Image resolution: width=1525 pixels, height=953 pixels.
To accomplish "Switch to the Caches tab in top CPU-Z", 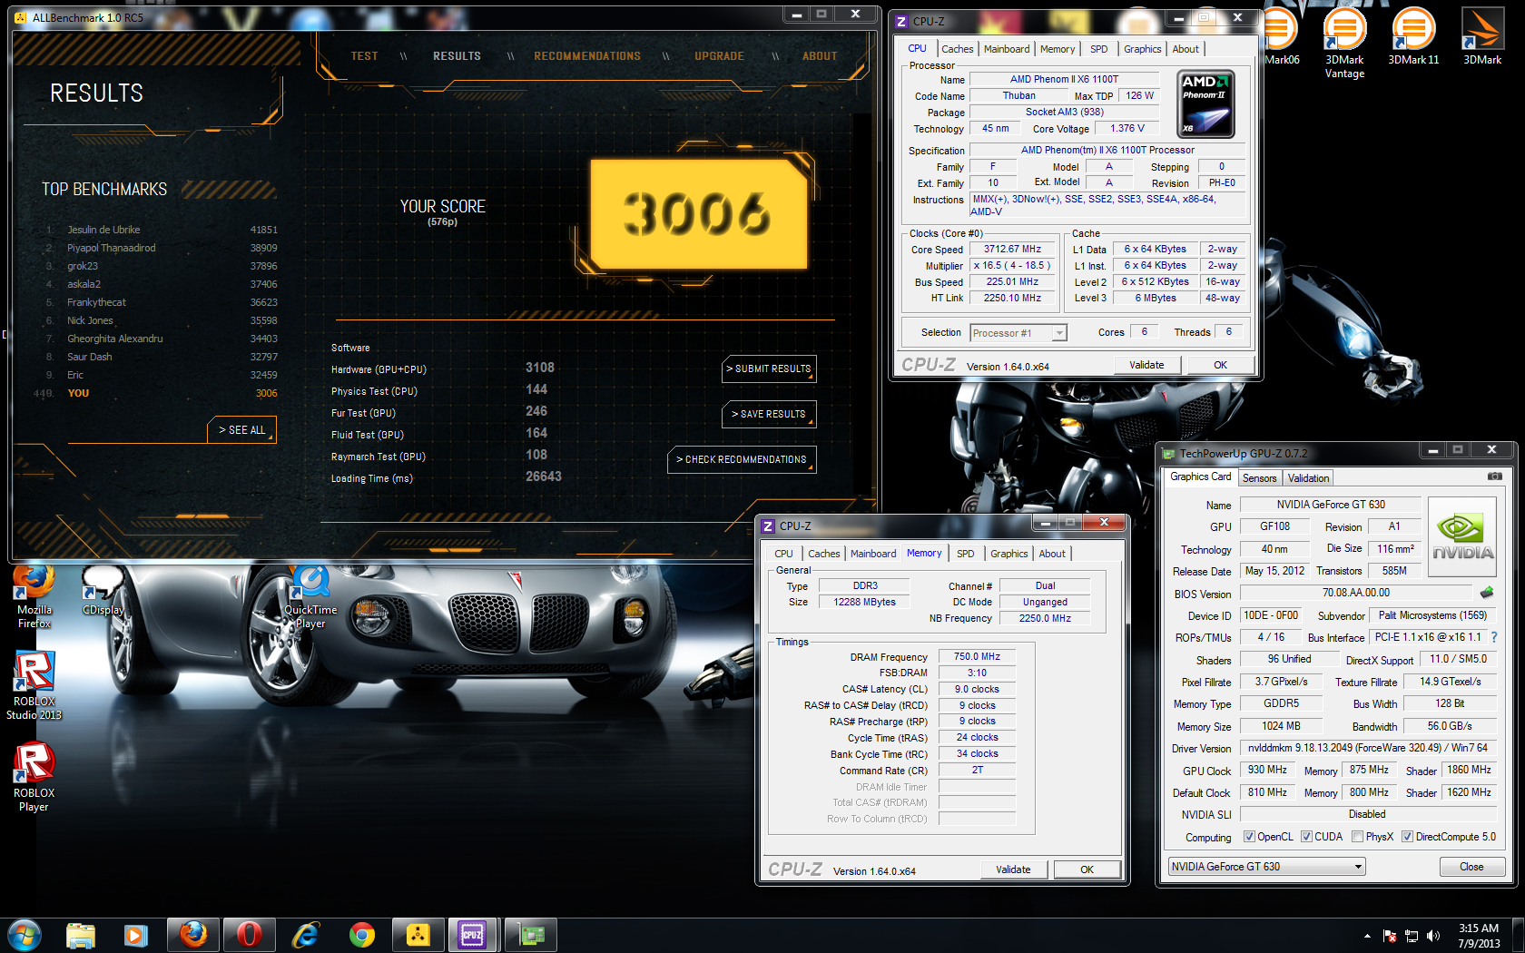I will (957, 49).
